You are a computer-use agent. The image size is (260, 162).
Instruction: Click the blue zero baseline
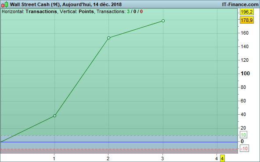tap(119, 142)
